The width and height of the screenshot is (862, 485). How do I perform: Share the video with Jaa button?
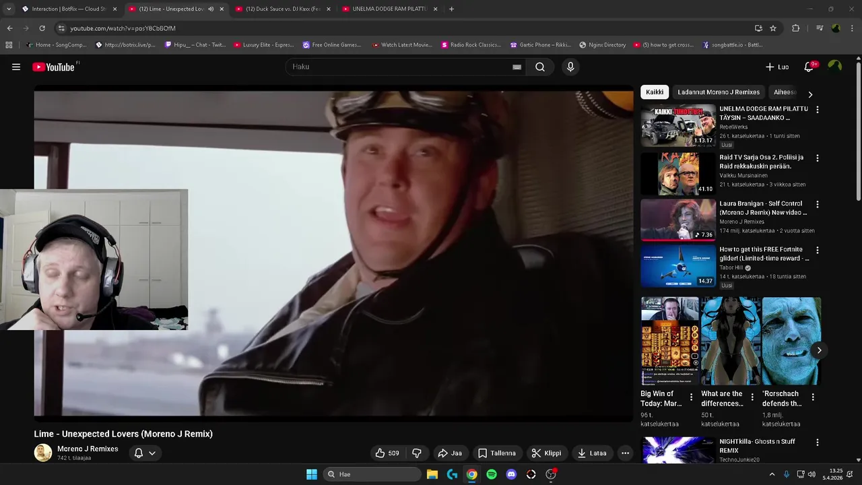click(x=450, y=453)
